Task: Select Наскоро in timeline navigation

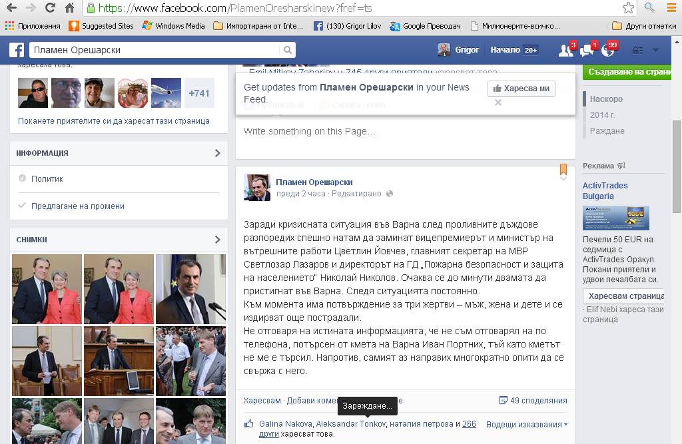Action: [606, 99]
